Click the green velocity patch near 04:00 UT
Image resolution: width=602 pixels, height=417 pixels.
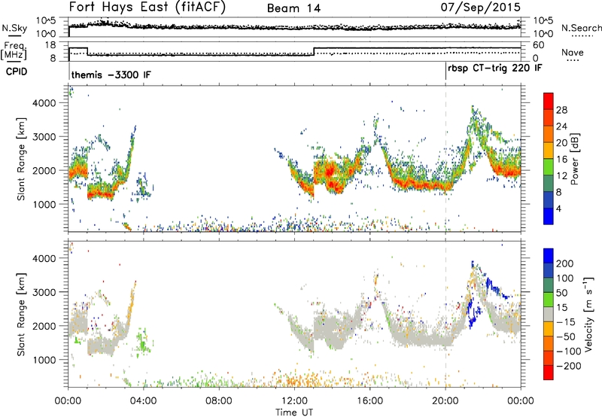pyautogui.click(x=144, y=342)
